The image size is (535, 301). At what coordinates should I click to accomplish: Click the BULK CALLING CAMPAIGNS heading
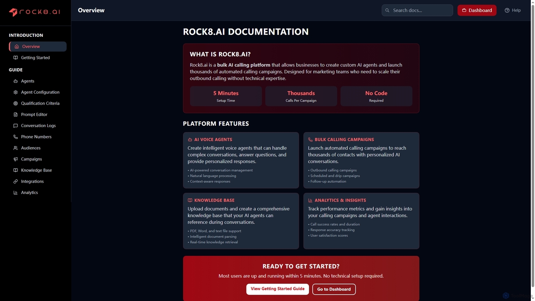pyautogui.click(x=344, y=140)
